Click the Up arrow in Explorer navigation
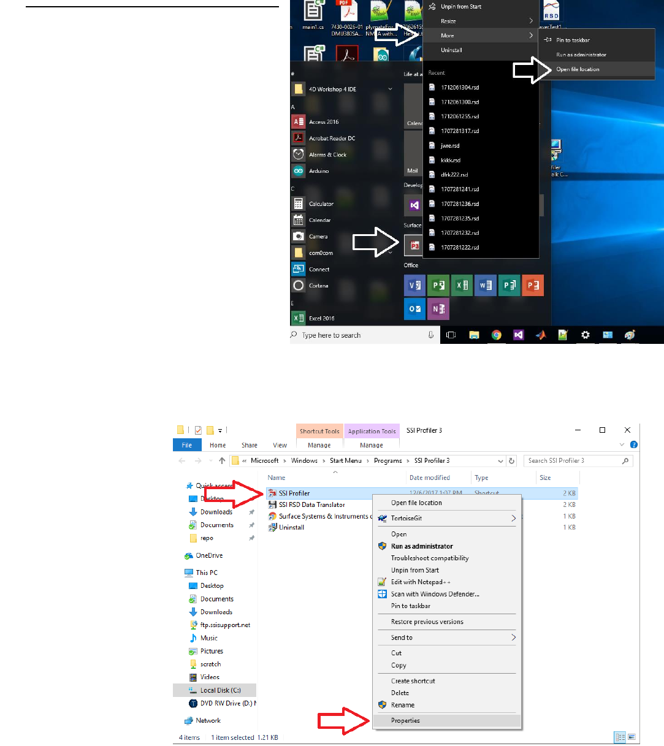 221,460
